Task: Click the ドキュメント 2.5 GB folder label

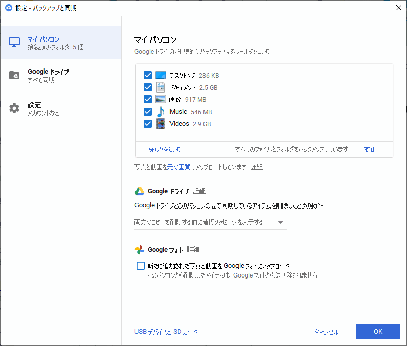Action: (x=193, y=87)
